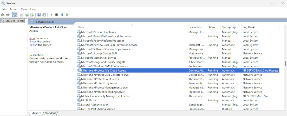The image size is (287, 116).
Task: Open Properties toolbar icon
Action: [22, 15]
